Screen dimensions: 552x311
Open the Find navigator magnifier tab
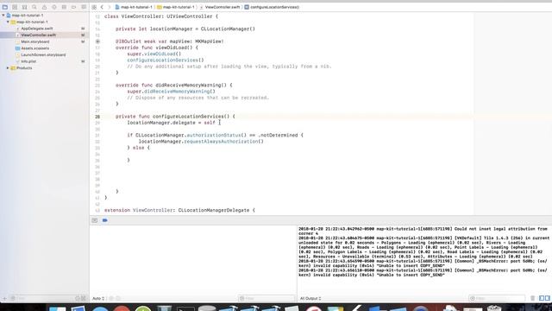[34, 7]
